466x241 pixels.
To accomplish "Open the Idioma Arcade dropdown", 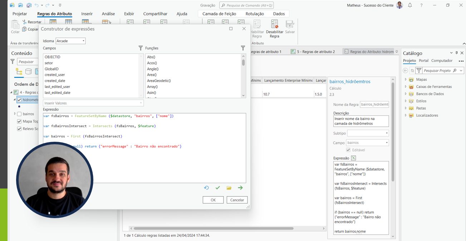I will [70, 41].
